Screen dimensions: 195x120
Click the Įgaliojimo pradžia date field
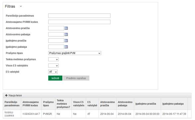click(56, 41)
